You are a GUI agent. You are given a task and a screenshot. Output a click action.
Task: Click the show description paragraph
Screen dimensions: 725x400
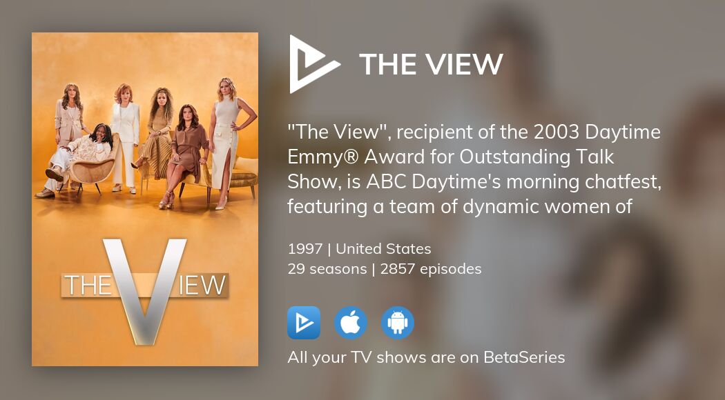point(474,169)
